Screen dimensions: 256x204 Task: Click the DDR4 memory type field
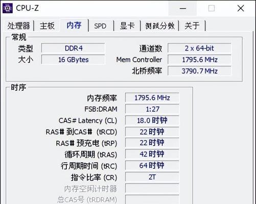73,48
